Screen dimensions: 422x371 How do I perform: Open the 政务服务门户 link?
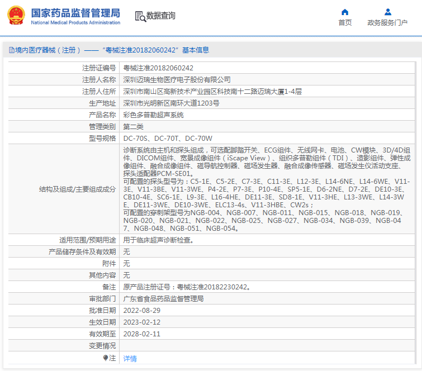tap(387, 22)
